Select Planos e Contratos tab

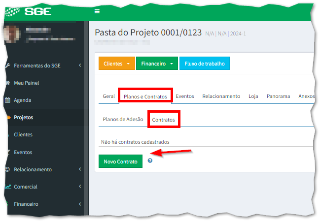[145, 96]
